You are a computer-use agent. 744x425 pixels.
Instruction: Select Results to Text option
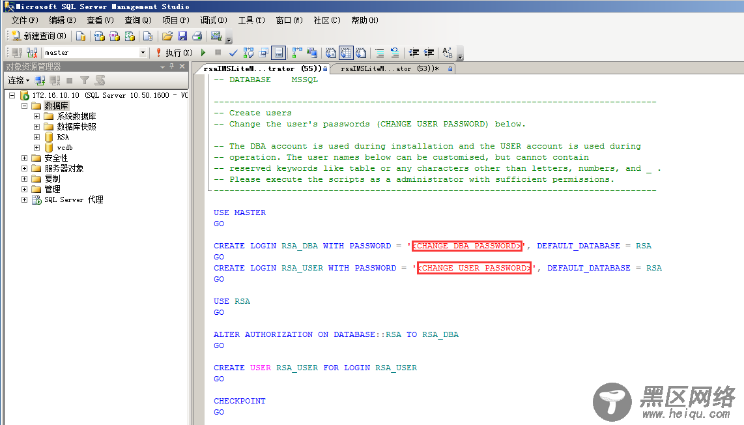(331, 53)
